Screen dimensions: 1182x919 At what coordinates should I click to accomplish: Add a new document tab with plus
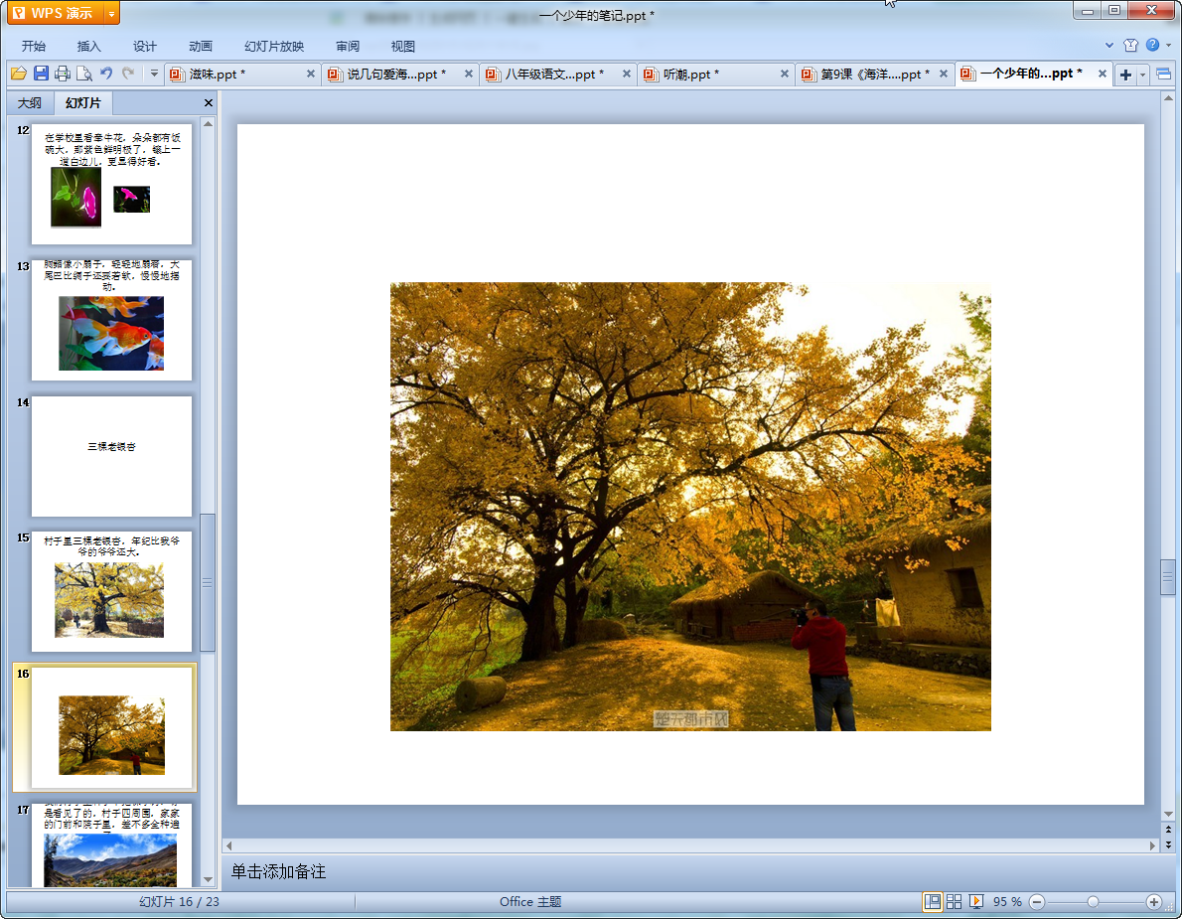coord(1125,75)
